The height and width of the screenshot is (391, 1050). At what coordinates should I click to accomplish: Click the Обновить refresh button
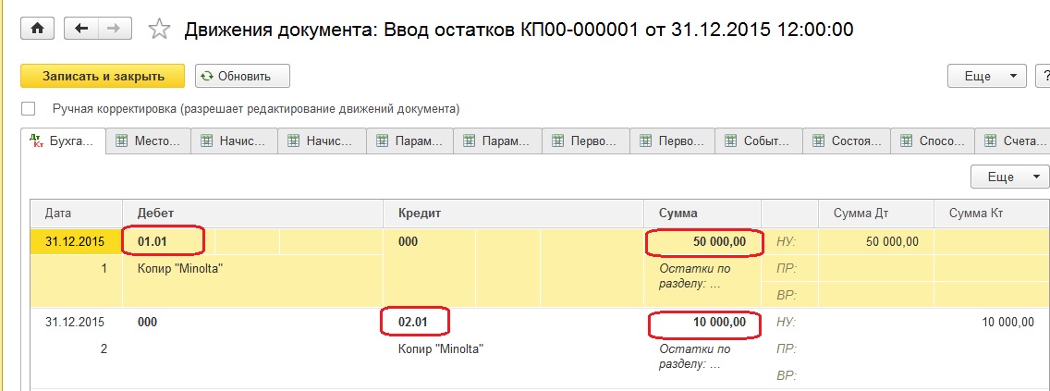[242, 76]
